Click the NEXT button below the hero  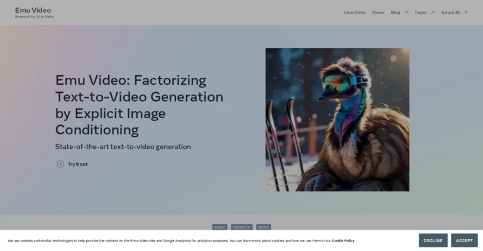pos(264,227)
